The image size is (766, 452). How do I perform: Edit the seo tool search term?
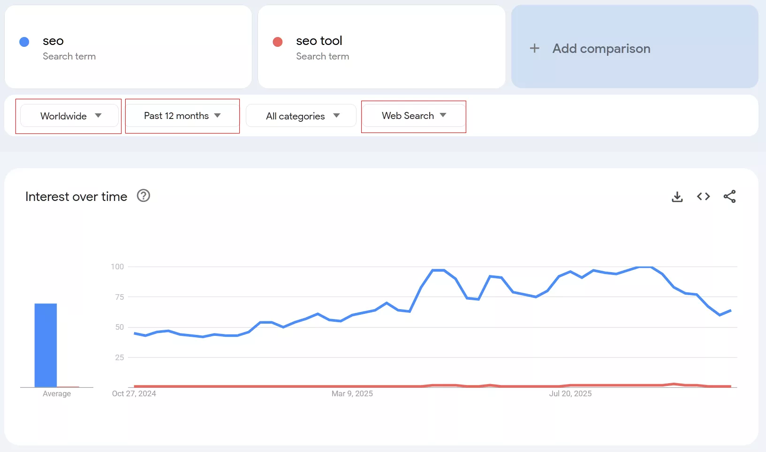[x=319, y=41]
